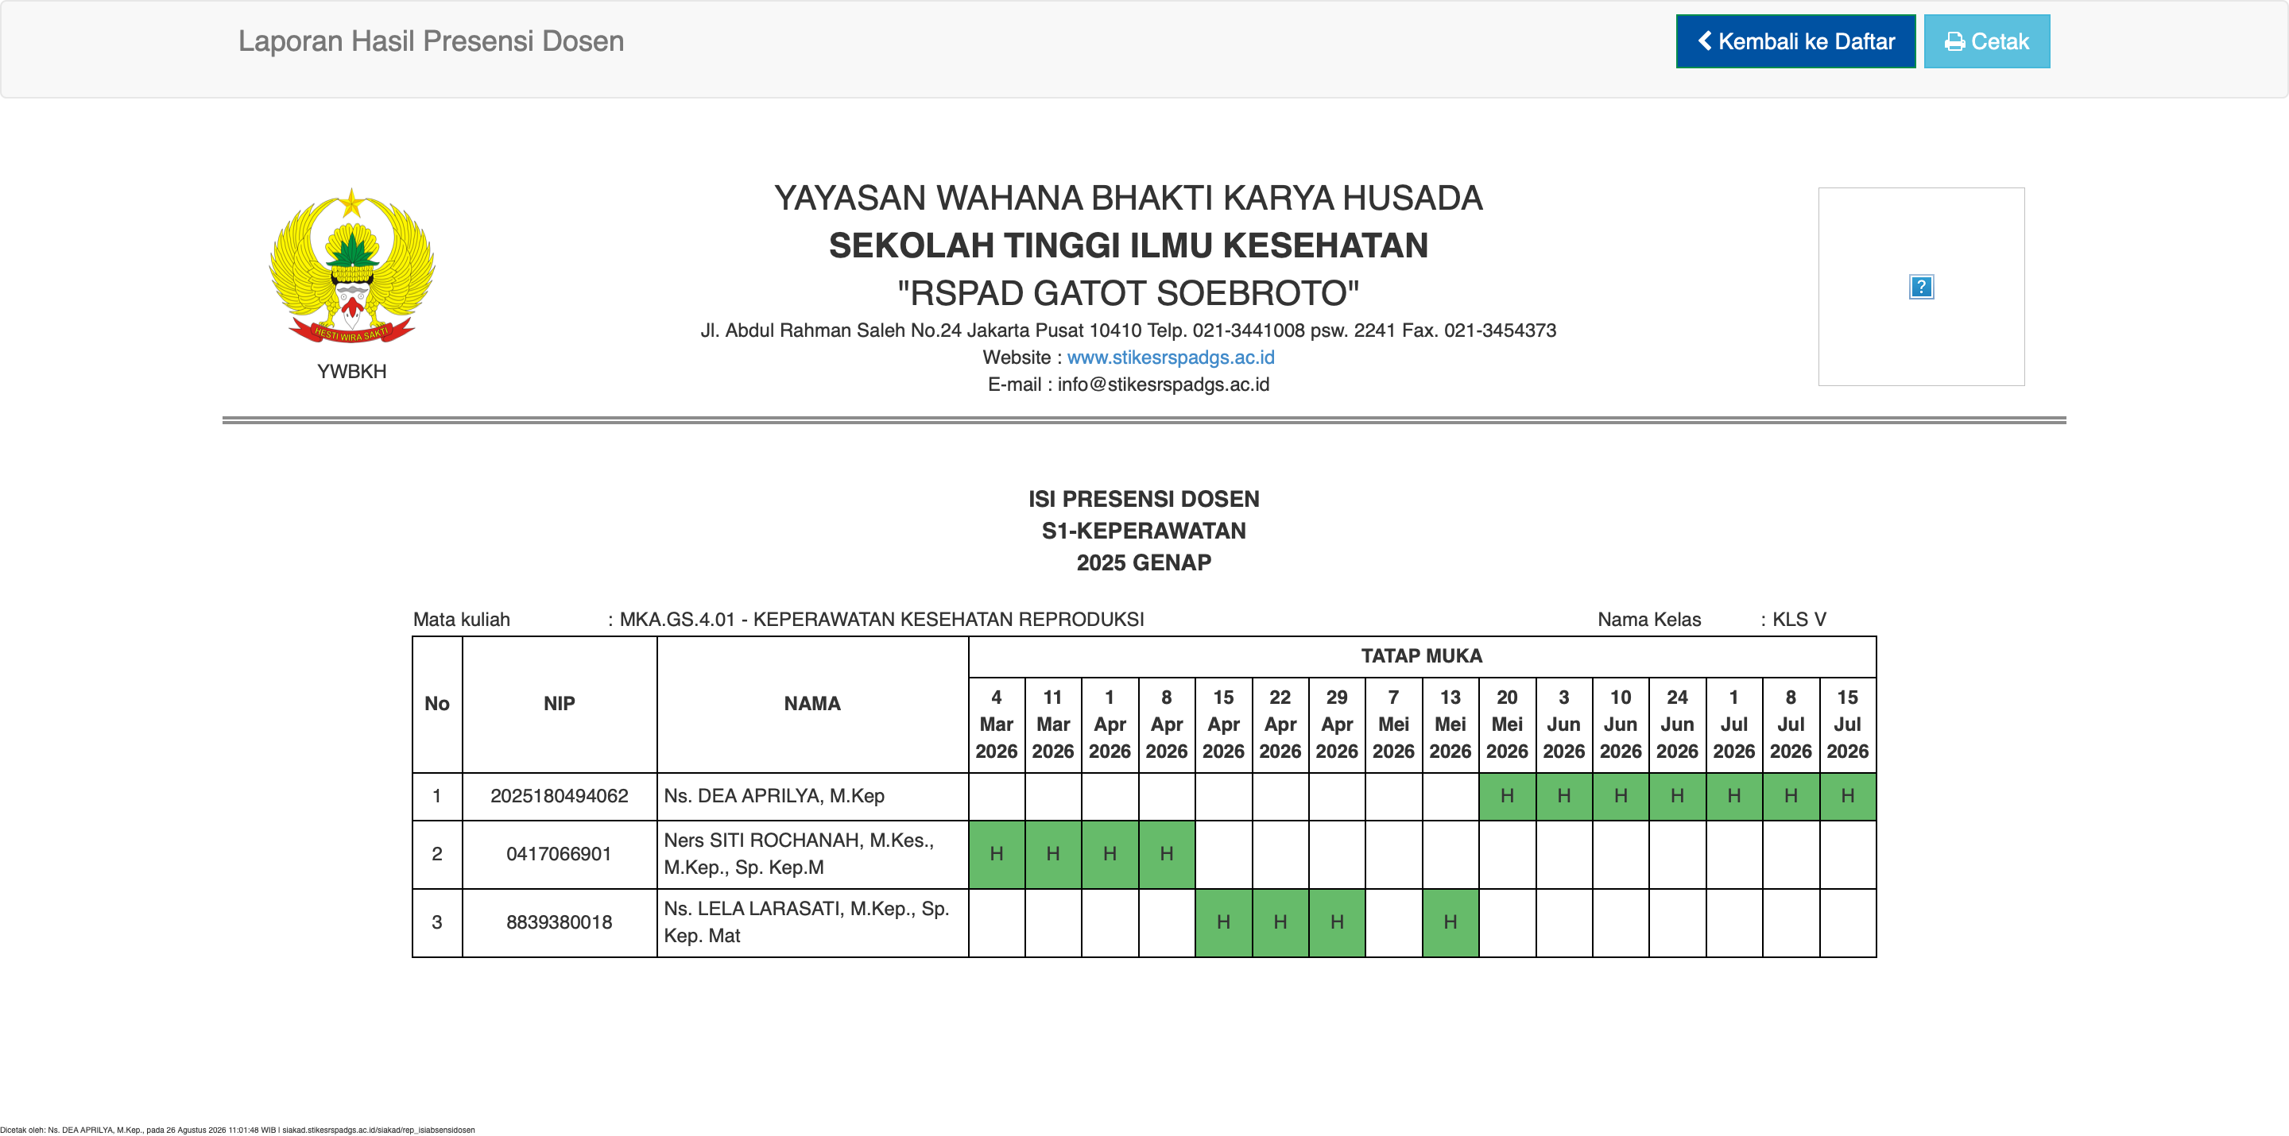
Task: Click the 11 Mar 2026 column header
Action: coord(1053,724)
